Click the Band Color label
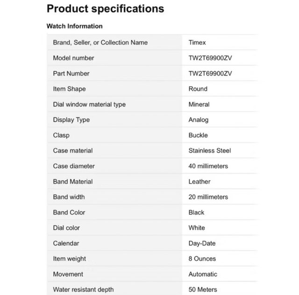 [x=69, y=213]
